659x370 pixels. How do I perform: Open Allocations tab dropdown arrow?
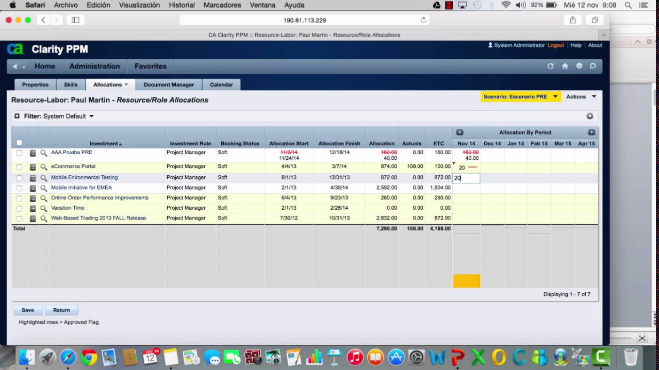click(126, 85)
